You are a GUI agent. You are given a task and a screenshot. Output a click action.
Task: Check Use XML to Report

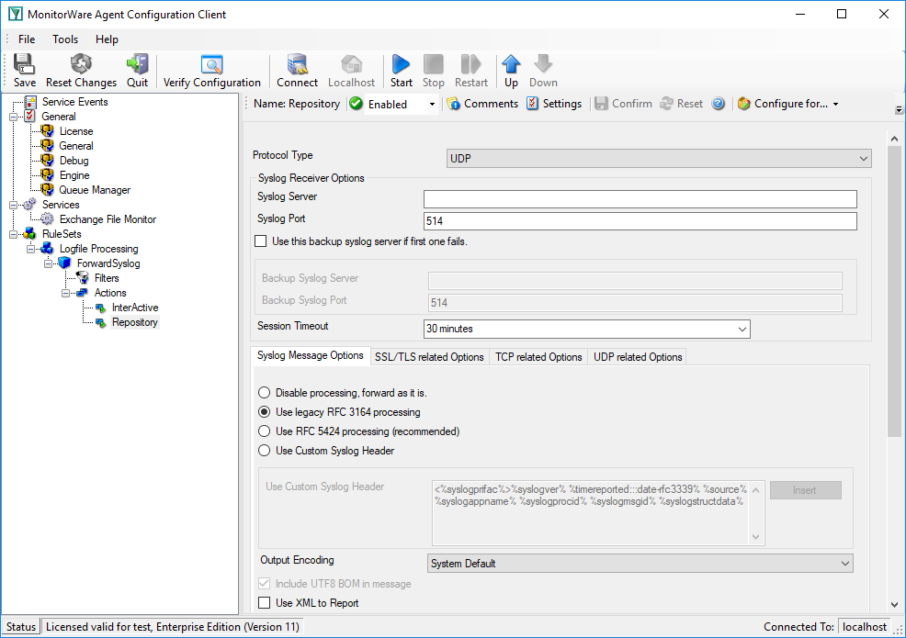coord(264,603)
